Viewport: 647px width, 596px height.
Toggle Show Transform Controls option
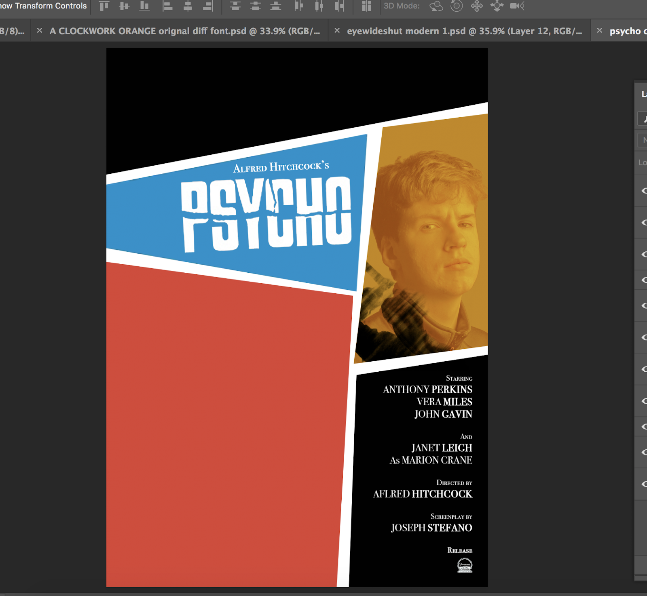click(43, 6)
